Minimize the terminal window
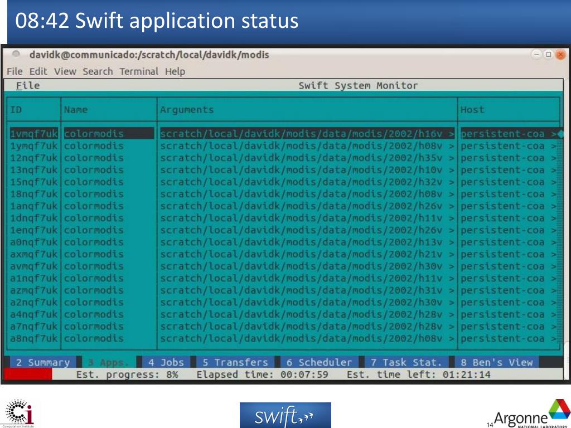Screen dimensions: 571x428 tap(536, 55)
